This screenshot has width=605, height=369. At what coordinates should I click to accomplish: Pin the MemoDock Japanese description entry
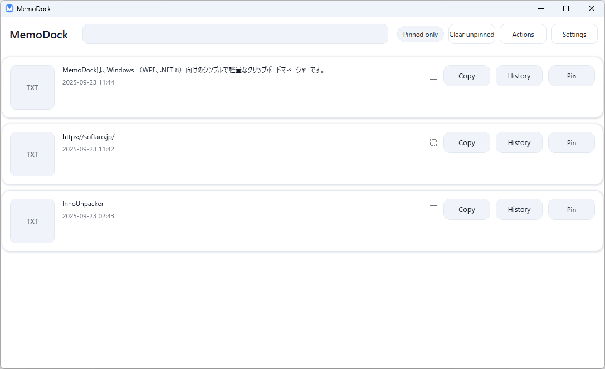pos(572,76)
